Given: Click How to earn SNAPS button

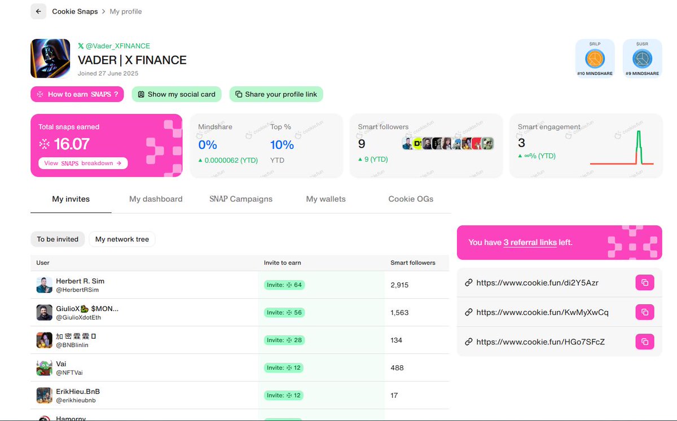Looking at the screenshot, I should (x=77, y=94).
